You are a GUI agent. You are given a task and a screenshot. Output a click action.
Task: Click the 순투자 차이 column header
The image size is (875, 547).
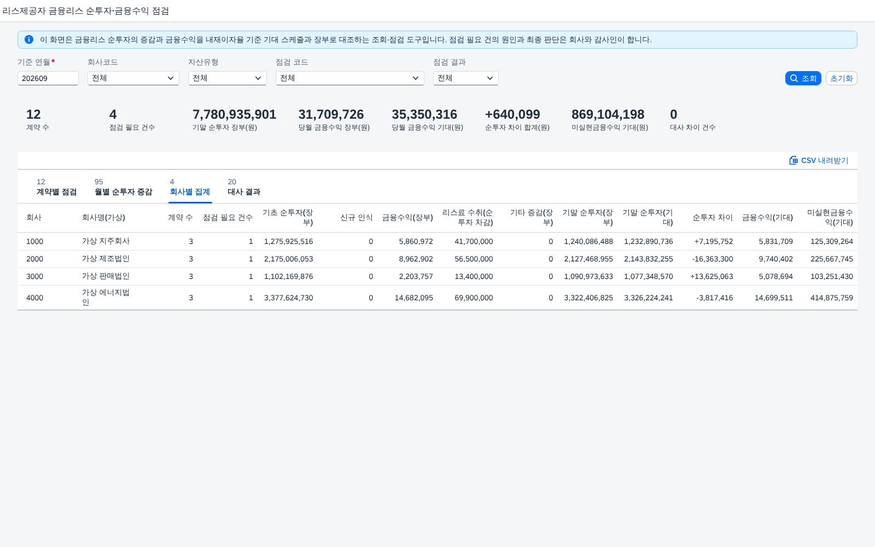click(713, 218)
